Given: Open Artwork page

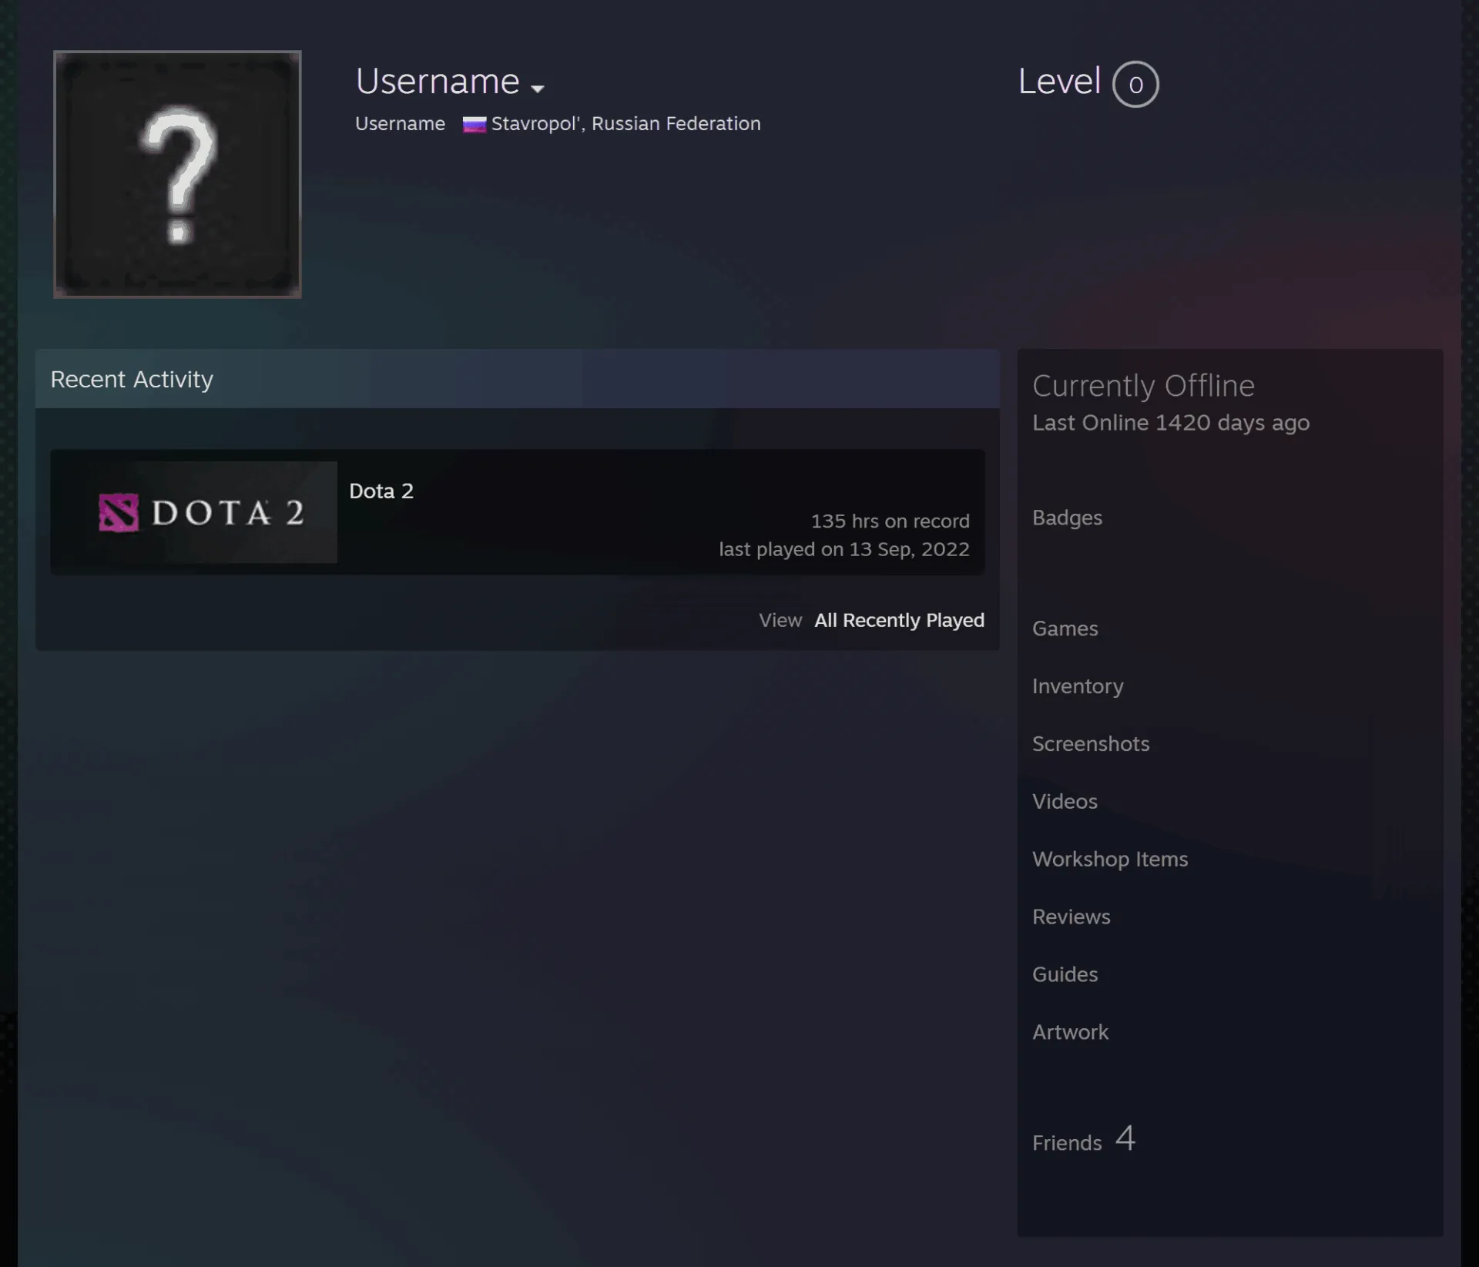Looking at the screenshot, I should point(1070,1032).
